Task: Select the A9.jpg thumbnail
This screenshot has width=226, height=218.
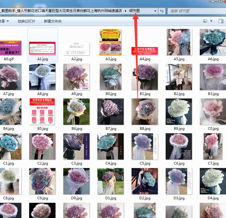Action: pyautogui.click(x=76, y=77)
